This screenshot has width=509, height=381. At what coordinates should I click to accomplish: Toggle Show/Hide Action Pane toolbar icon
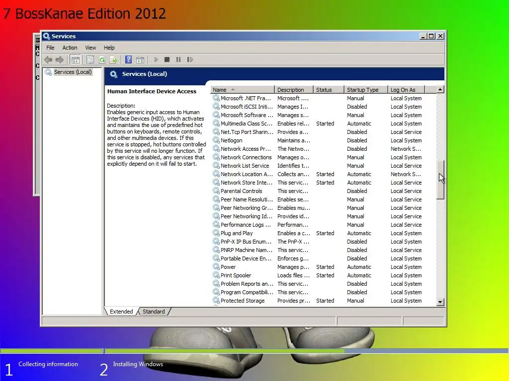click(140, 60)
